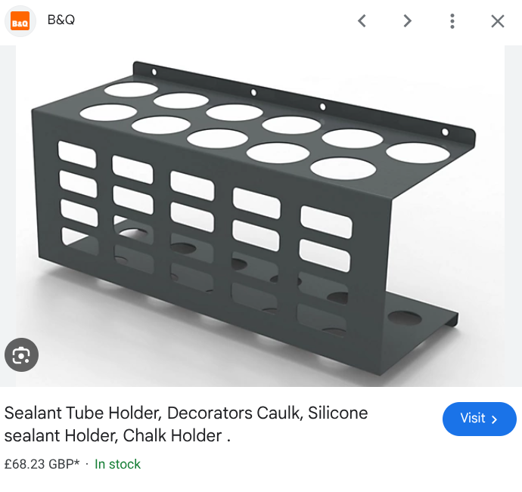Image resolution: width=522 pixels, height=492 pixels.
Task: Click the green In stock label
Action: tap(117, 464)
